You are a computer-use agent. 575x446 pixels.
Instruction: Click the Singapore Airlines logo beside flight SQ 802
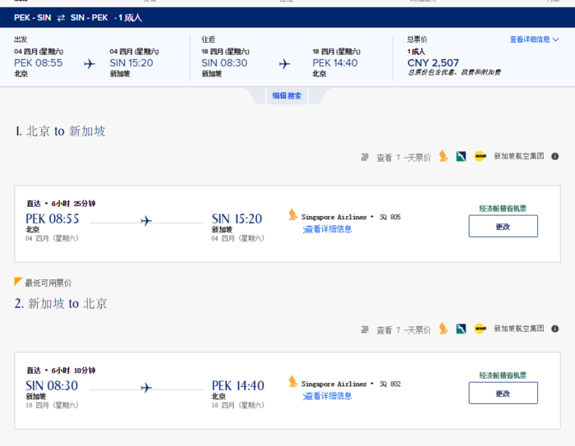click(292, 382)
